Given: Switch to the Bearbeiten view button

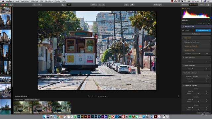Looking at the screenshot, I should pos(193,5).
